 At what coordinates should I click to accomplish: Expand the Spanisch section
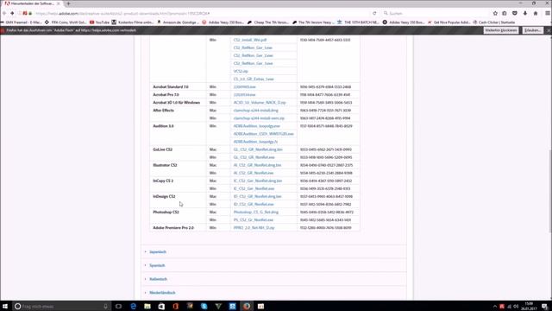pyautogui.click(x=157, y=265)
